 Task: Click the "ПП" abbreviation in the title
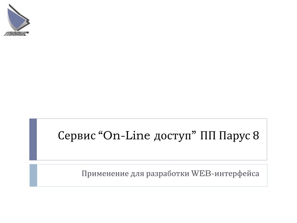tap(208, 136)
